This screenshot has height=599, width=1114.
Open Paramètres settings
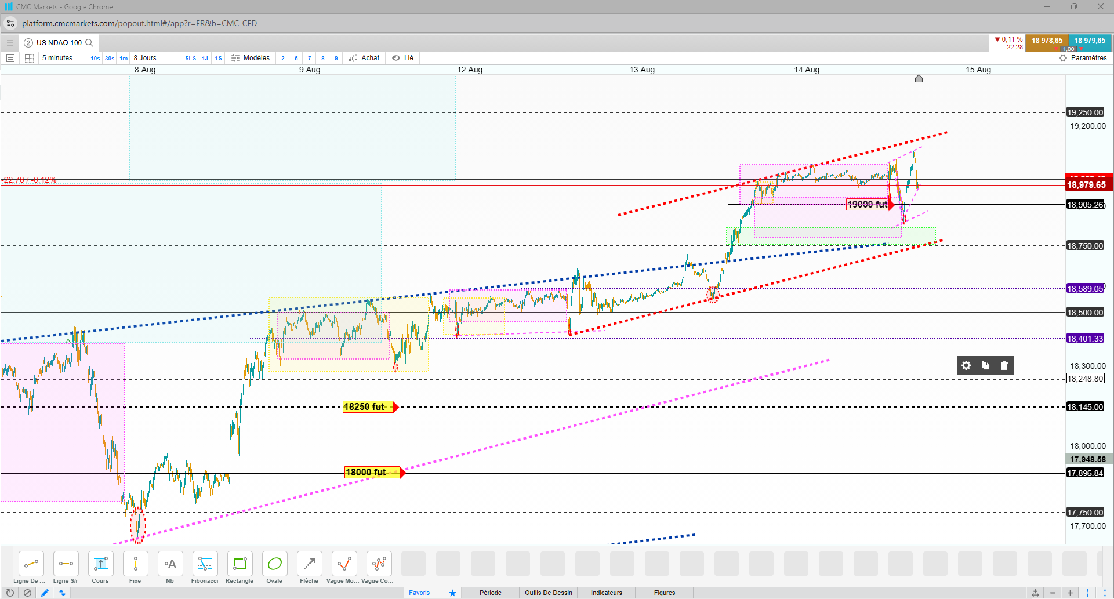pos(1083,58)
